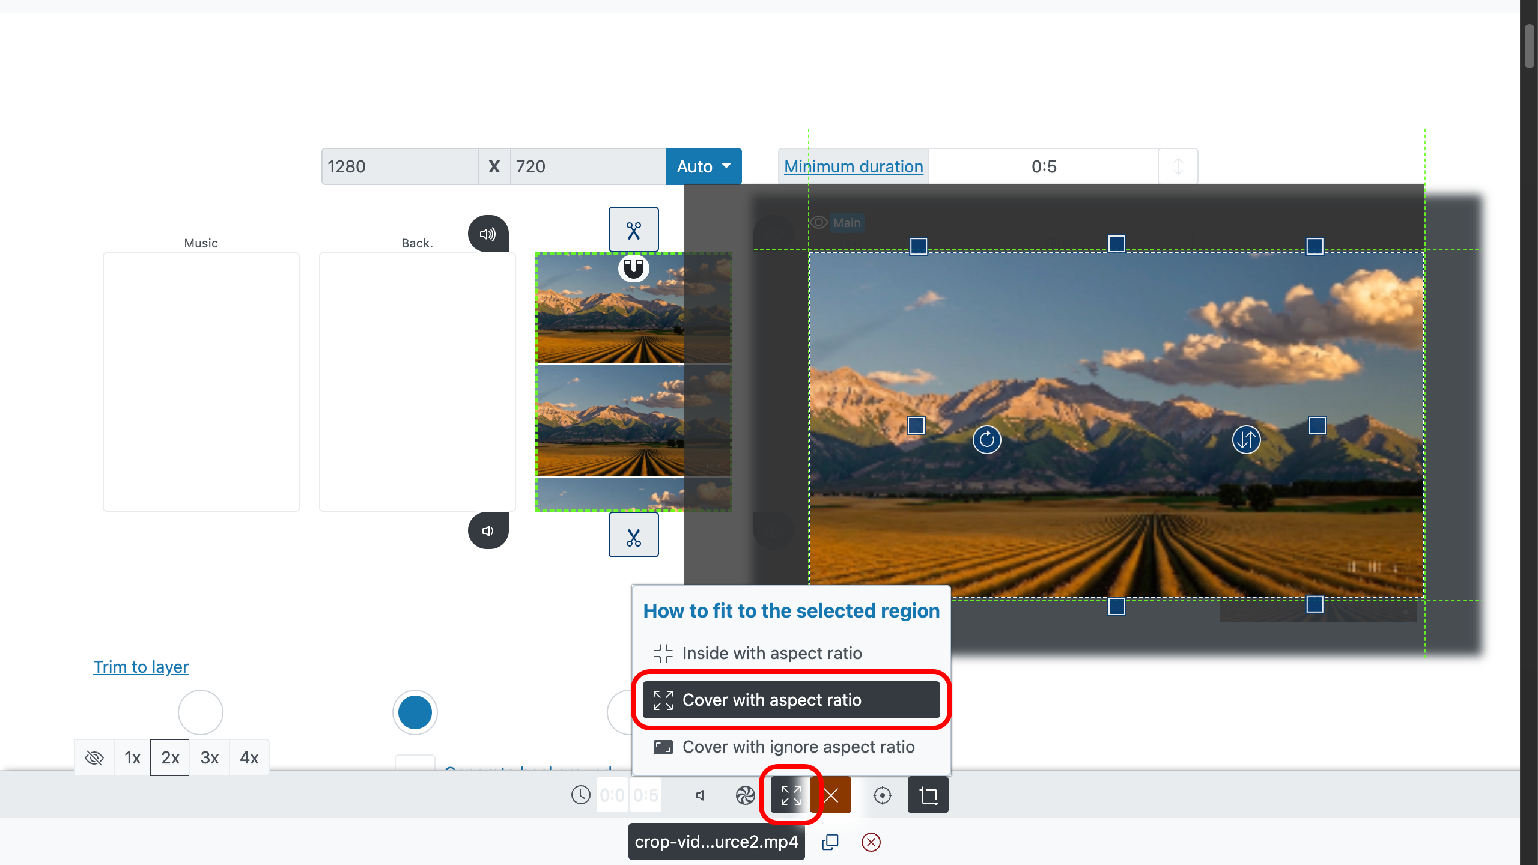Click the Minimum duration stepper arrows

[1178, 166]
